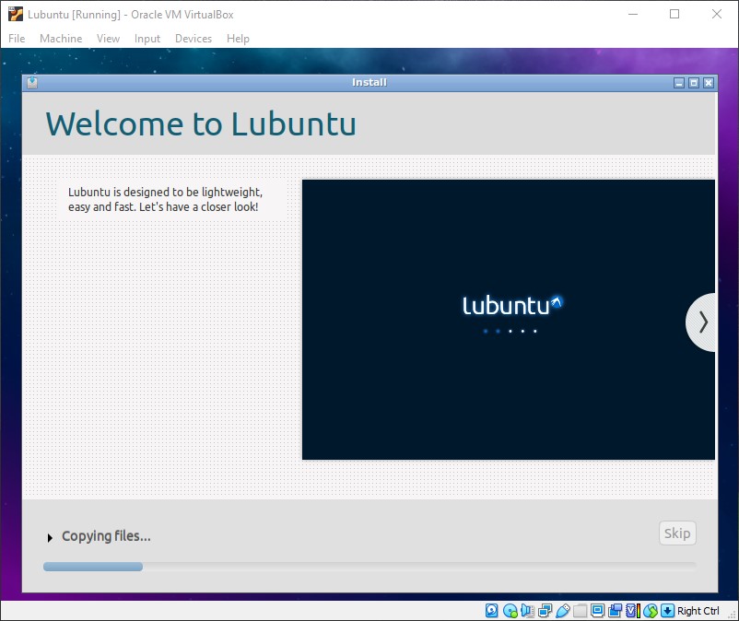Image resolution: width=739 pixels, height=621 pixels.
Task: Open the Input menu
Action: 147,39
